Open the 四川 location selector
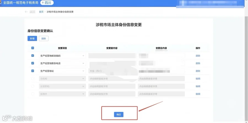 click(x=47, y=3)
